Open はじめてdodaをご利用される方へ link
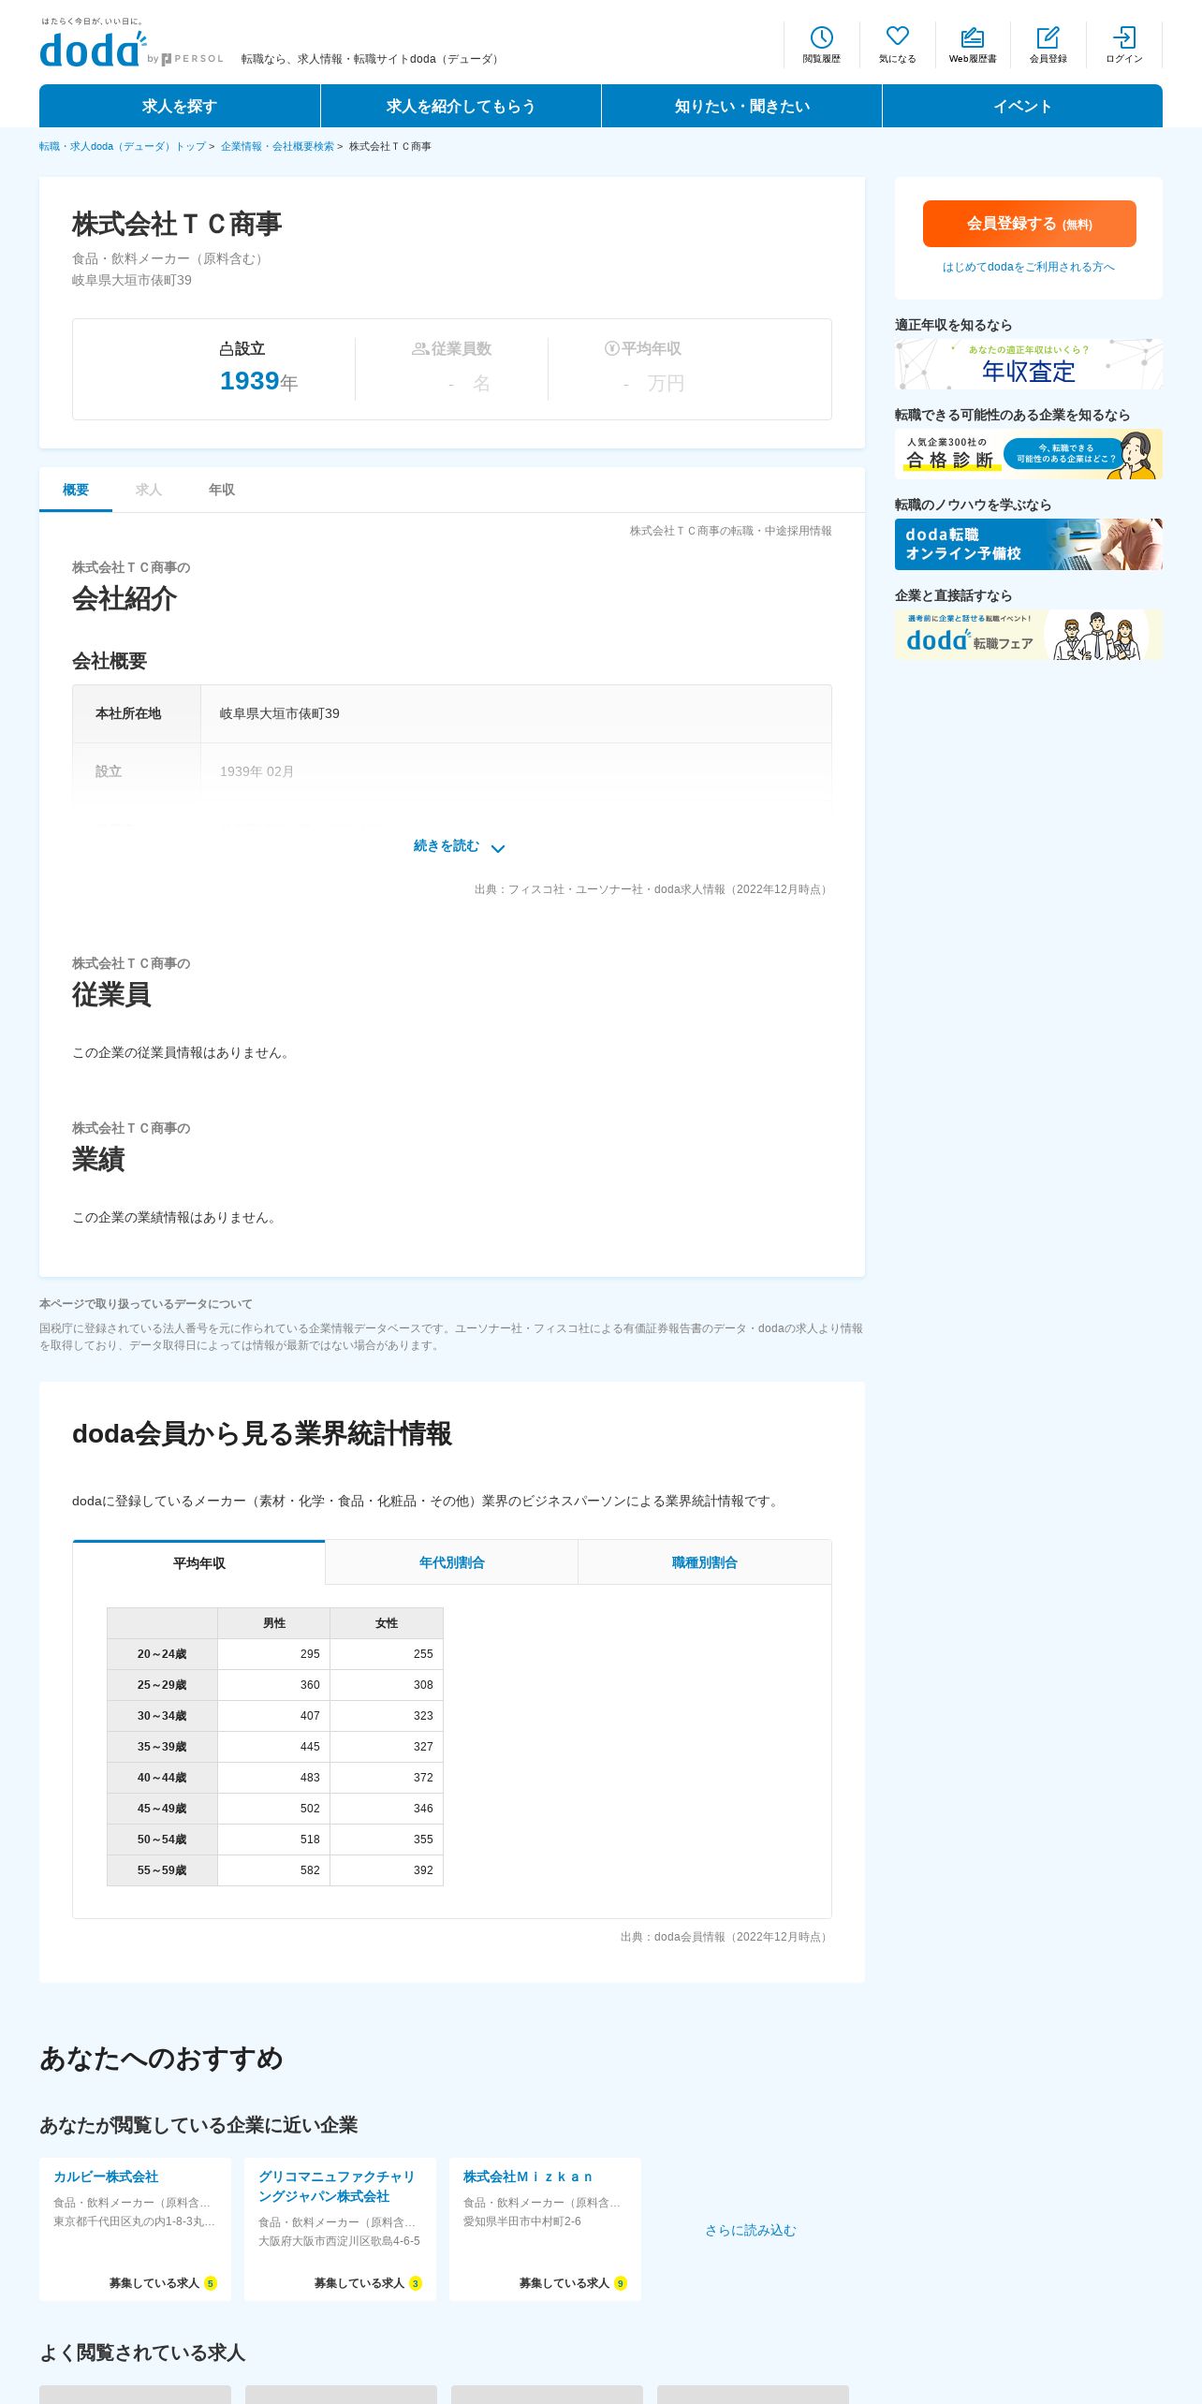Image resolution: width=1202 pixels, height=2404 pixels. [1029, 267]
